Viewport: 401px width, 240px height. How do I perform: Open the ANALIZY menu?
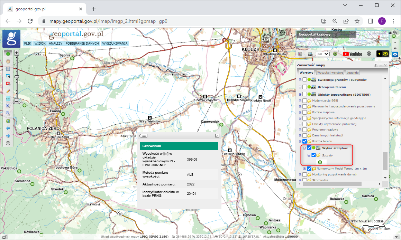[55, 44]
